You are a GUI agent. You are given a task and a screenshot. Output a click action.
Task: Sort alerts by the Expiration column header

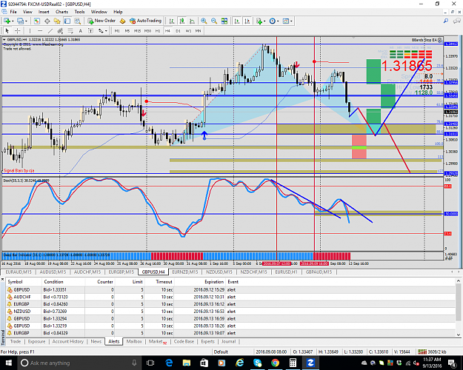(x=214, y=282)
